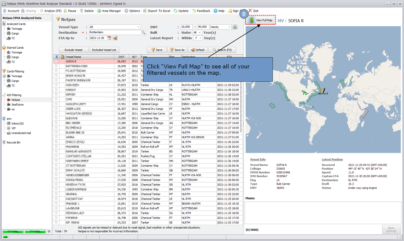404x241 pixels.
Task: Click the DWT maximum field 40,000
Action: [x=203, y=27]
